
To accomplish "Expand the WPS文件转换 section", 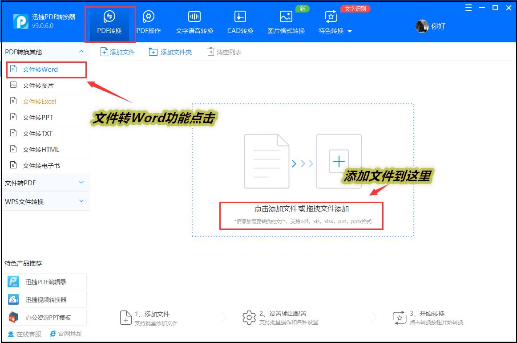I will click(44, 201).
